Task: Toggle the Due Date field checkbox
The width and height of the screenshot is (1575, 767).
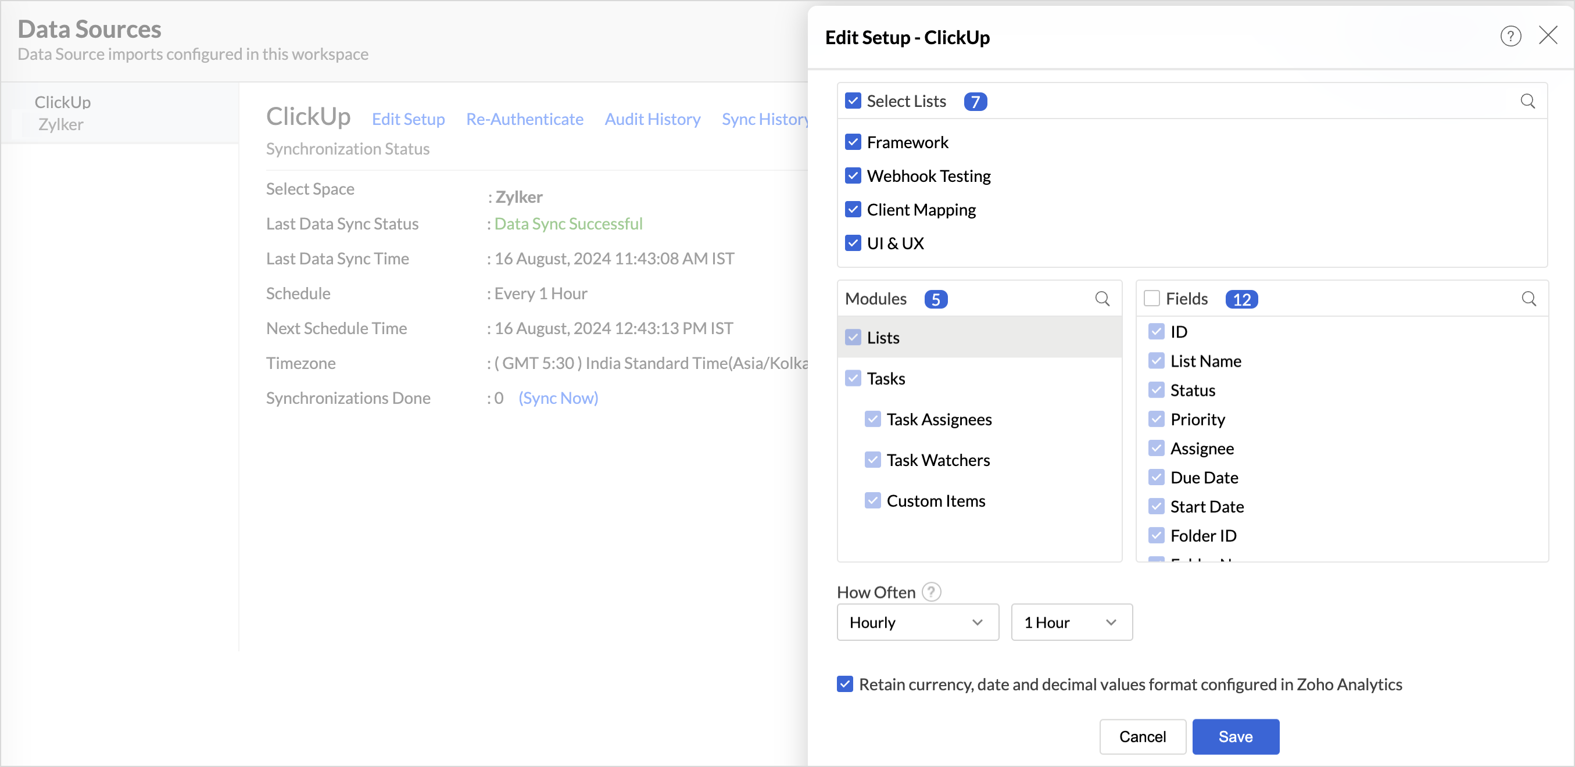Action: pyautogui.click(x=1156, y=477)
